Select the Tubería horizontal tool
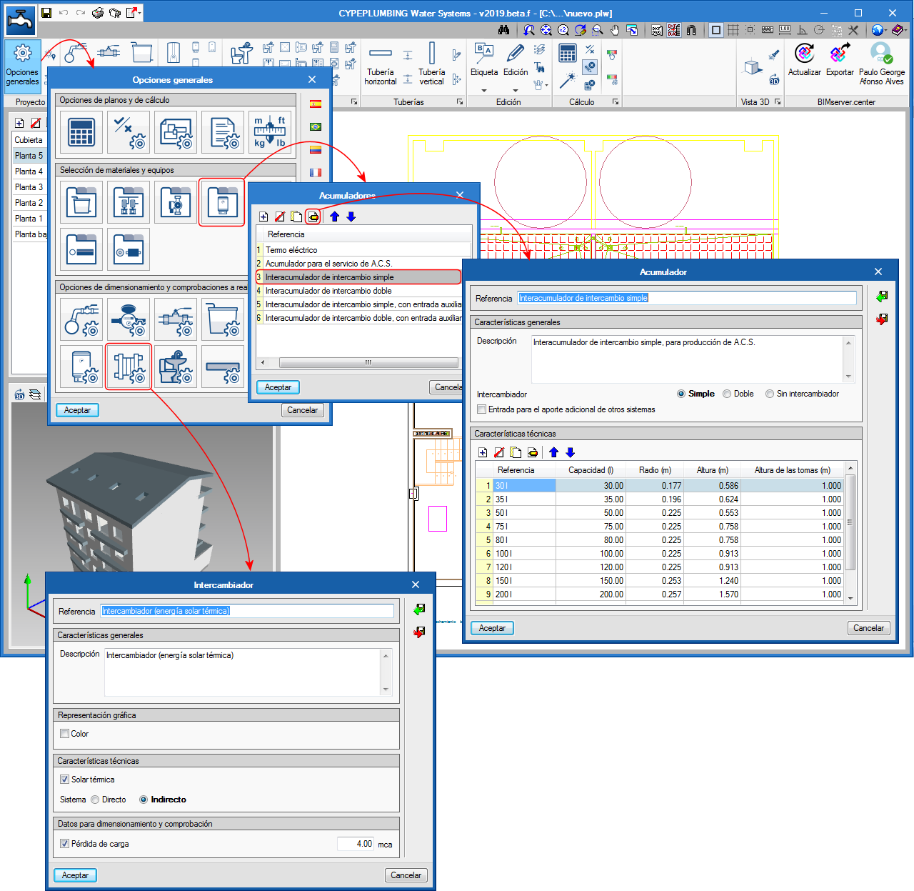Screen dimensions: 914x891 (381, 64)
